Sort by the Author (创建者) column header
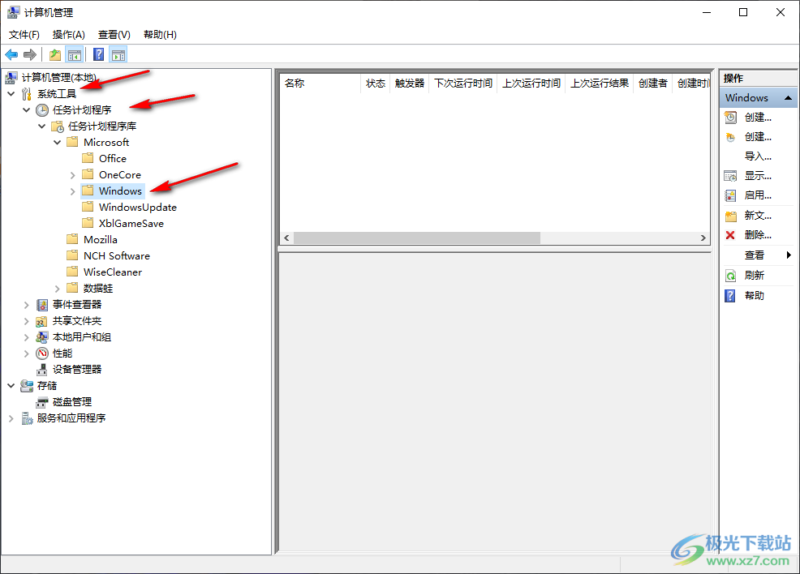The width and height of the screenshot is (800, 574). coord(653,83)
